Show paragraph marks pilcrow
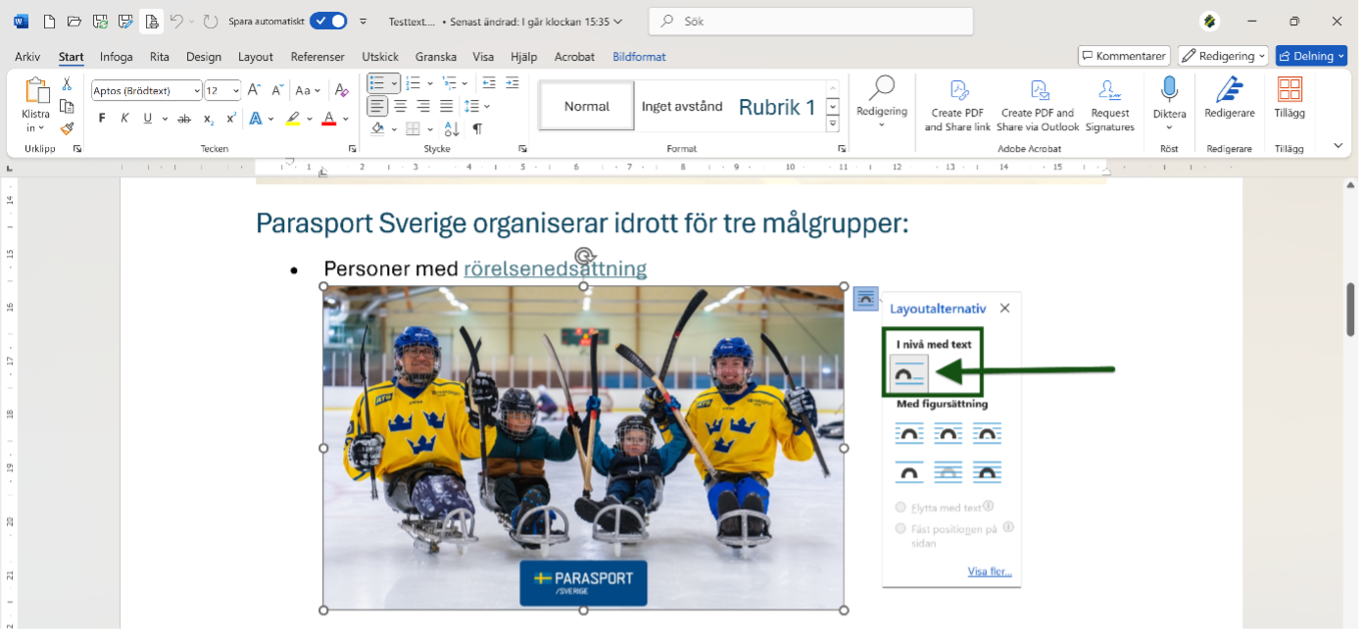The height and width of the screenshot is (631, 1362). (x=477, y=128)
